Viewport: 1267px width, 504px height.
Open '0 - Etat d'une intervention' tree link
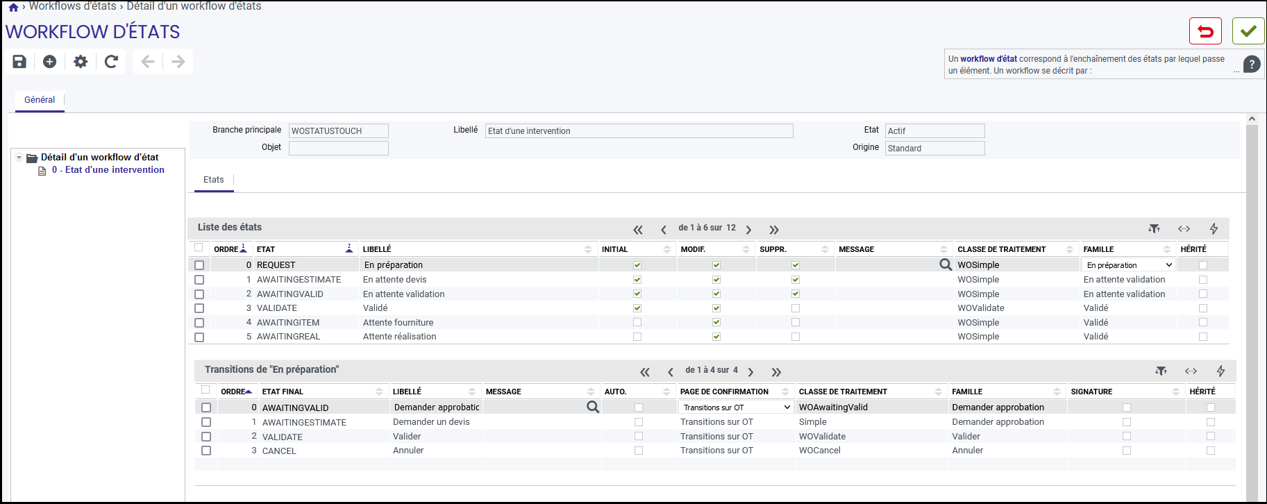coord(108,170)
